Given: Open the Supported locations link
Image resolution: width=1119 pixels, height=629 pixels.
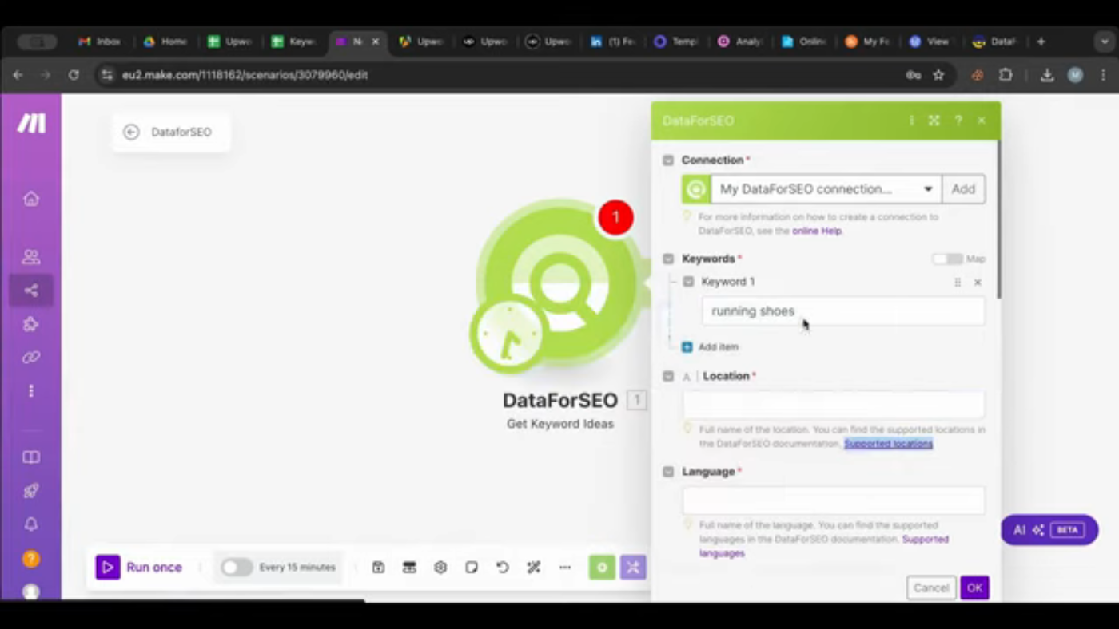Looking at the screenshot, I should click(888, 444).
